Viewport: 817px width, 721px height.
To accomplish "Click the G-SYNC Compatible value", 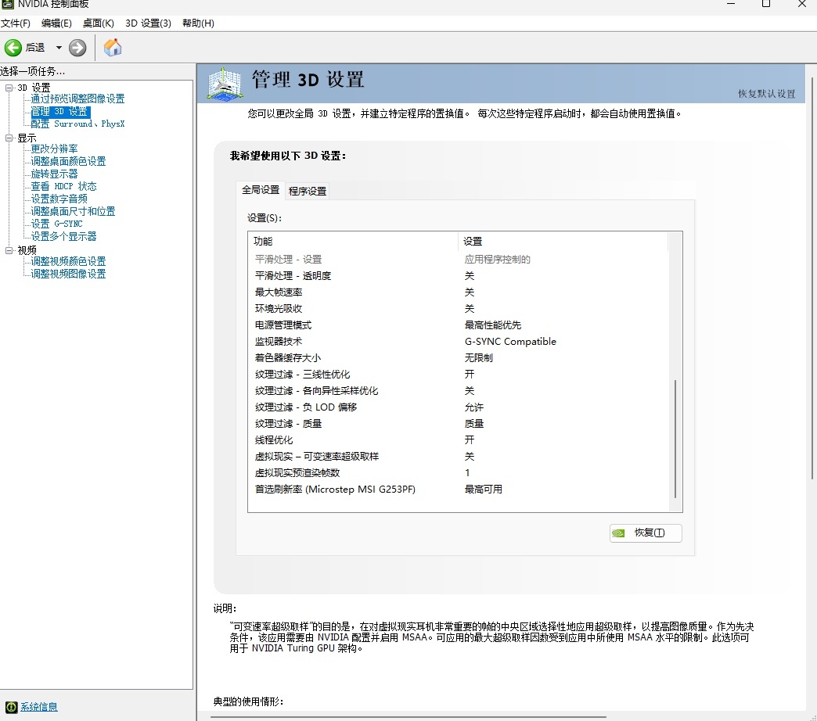I will pos(510,342).
